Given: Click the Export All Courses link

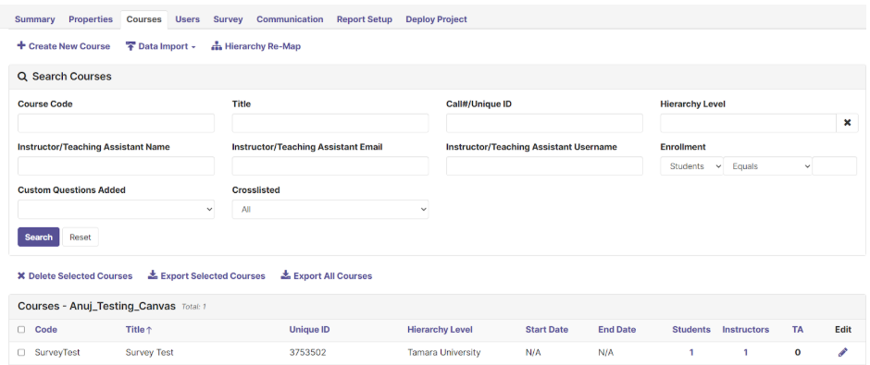Looking at the screenshot, I should (326, 275).
